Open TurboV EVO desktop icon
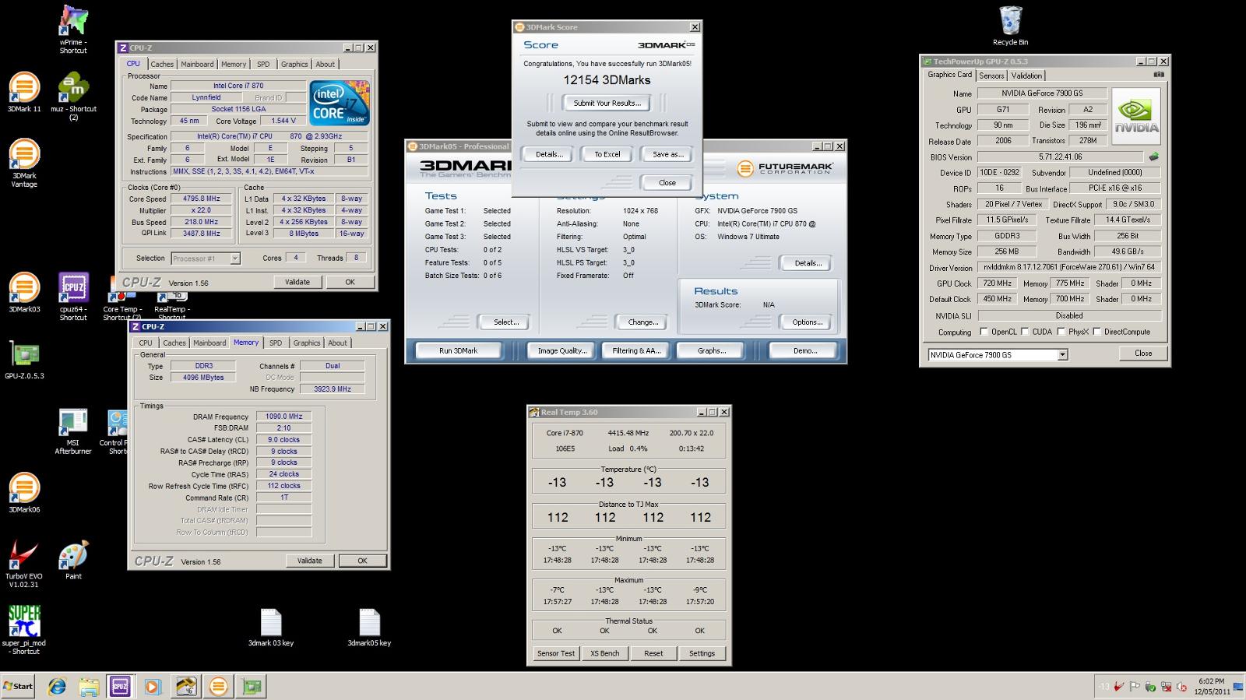The width and height of the screenshot is (1246, 700). click(x=24, y=564)
